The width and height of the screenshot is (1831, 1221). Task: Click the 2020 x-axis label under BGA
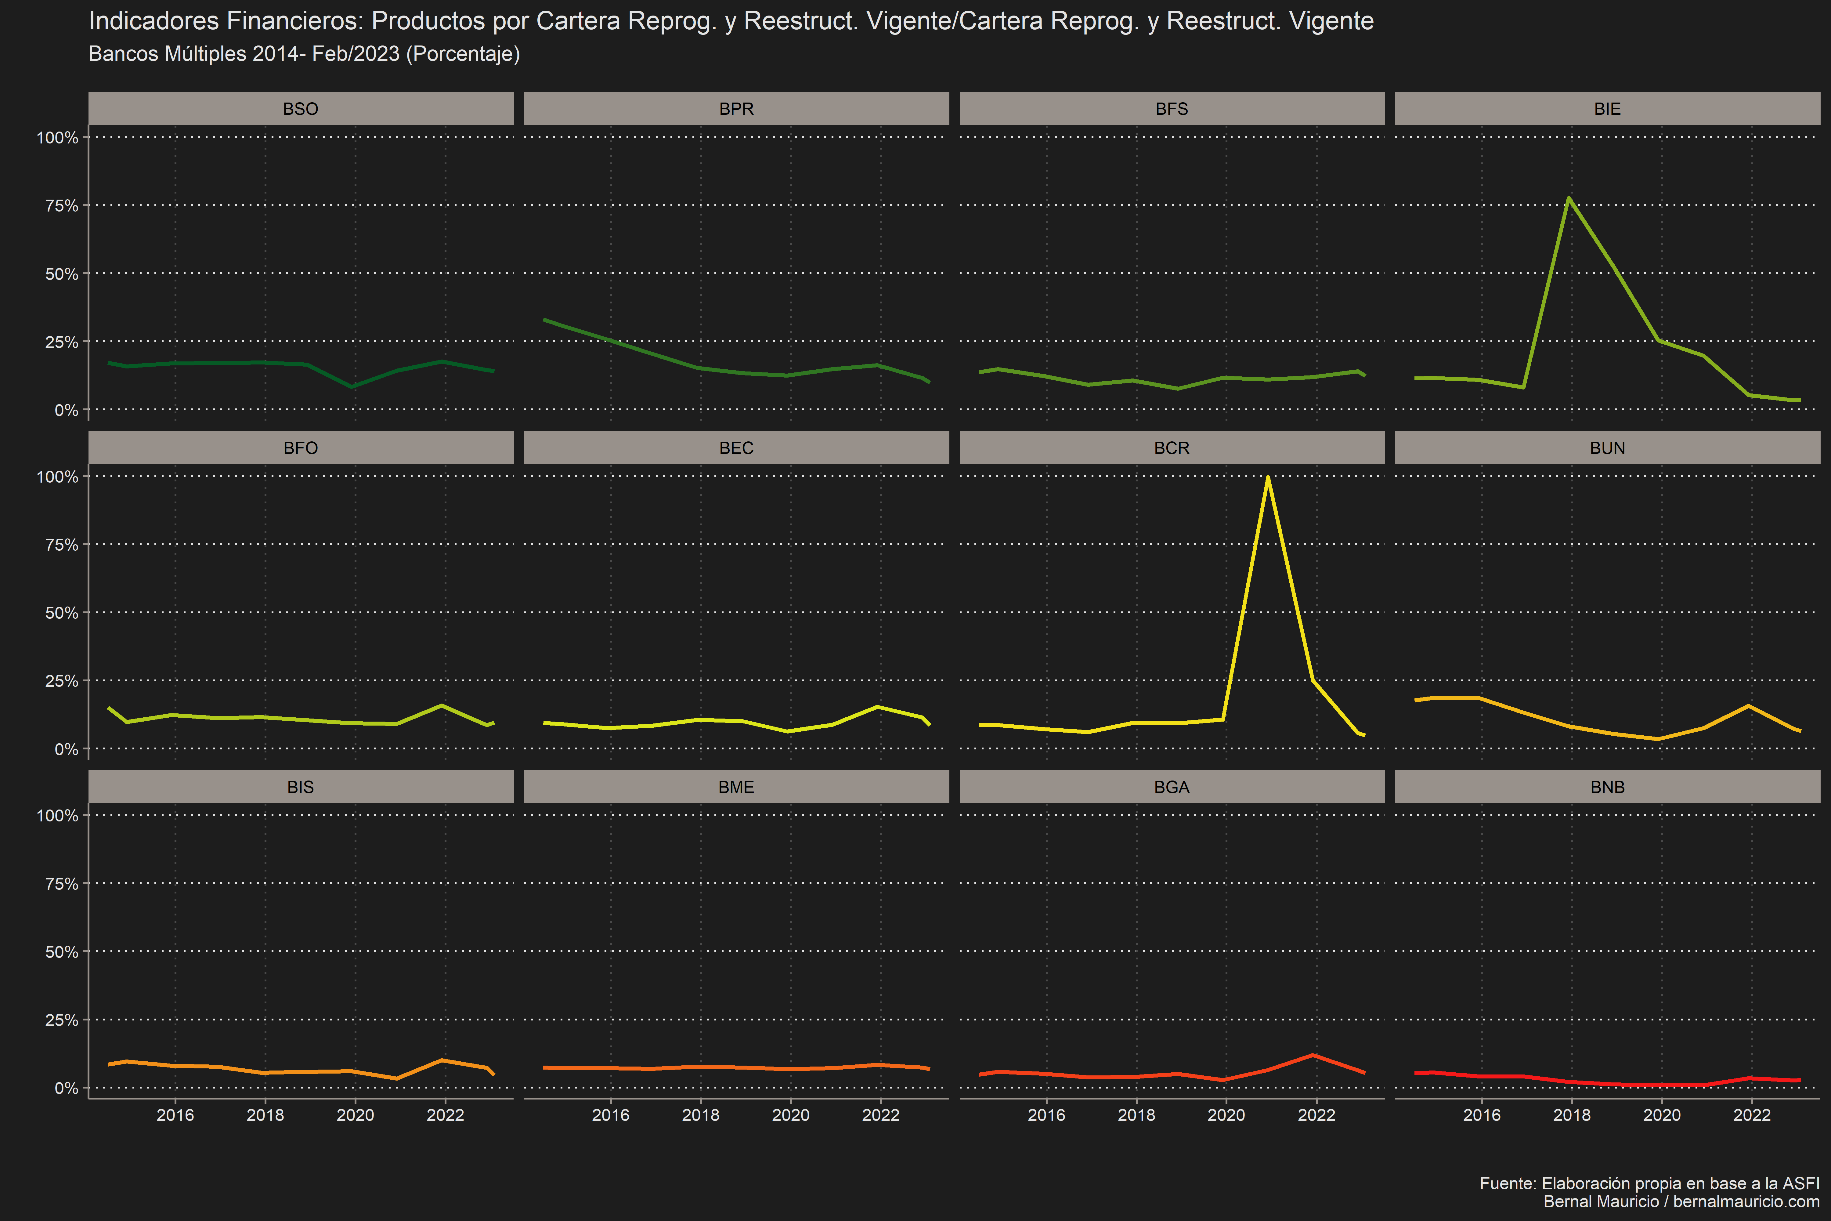[x=1226, y=1115]
